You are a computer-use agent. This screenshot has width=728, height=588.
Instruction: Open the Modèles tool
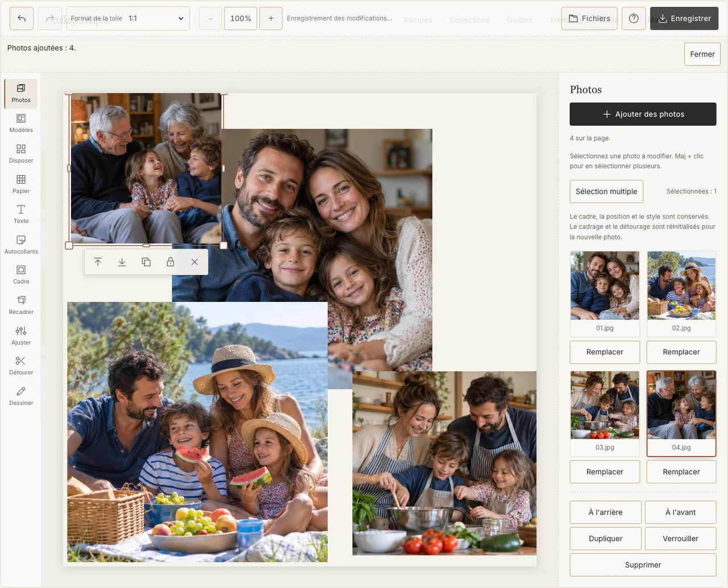click(21, 124)
